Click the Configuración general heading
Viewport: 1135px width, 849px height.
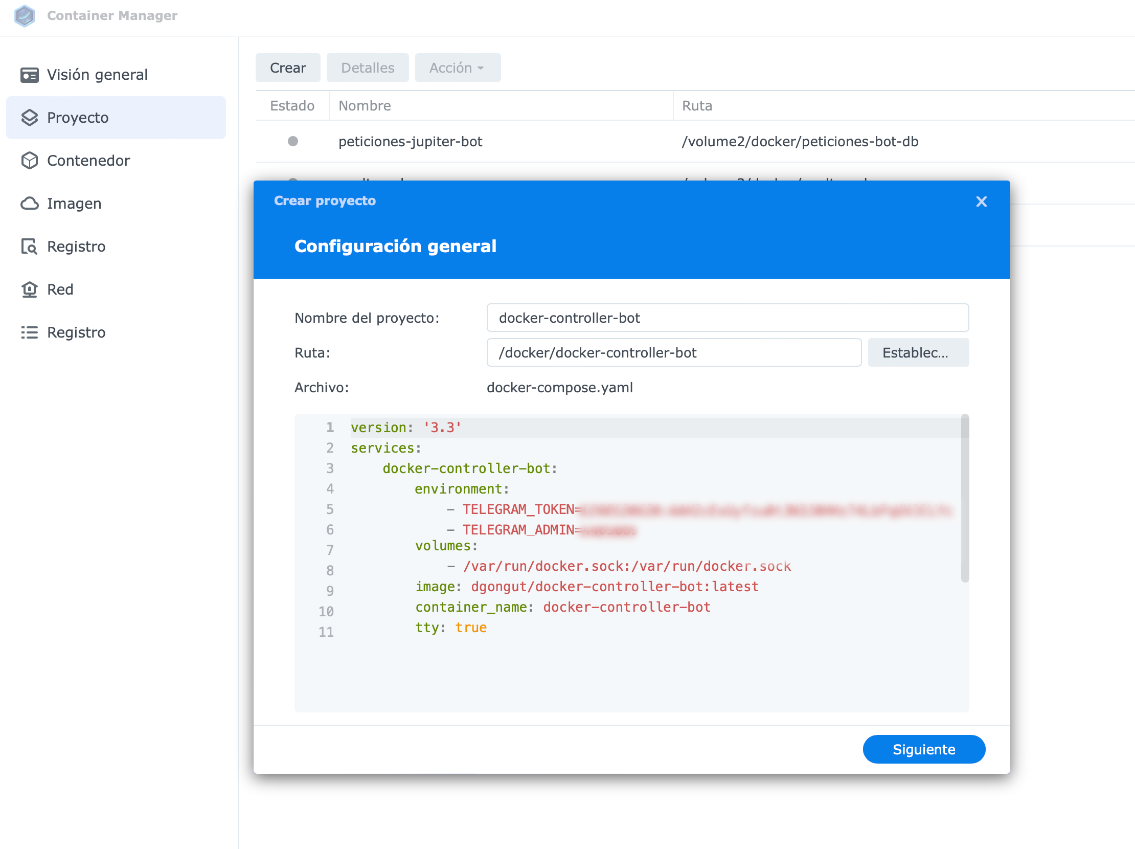[395, 247]
